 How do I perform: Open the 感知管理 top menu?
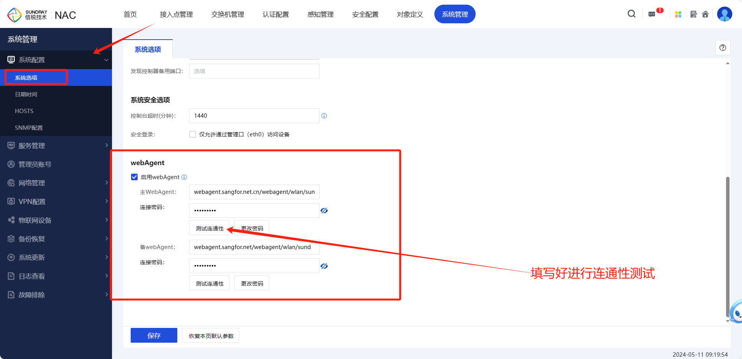320,14
